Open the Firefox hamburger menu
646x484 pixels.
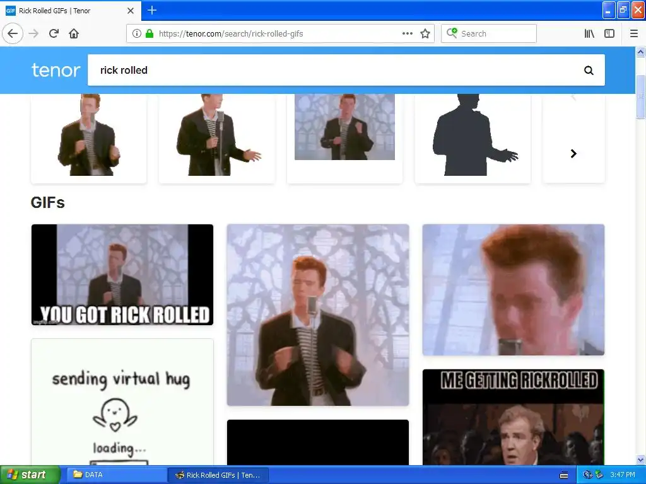tap(634, 33)
